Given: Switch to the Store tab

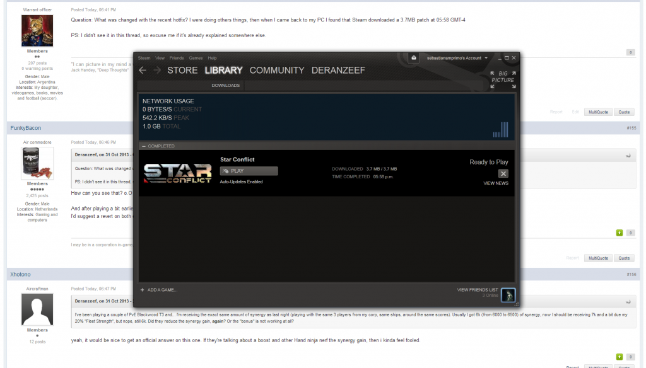Looking at the screenshot, I should click(x=182, y=71).
